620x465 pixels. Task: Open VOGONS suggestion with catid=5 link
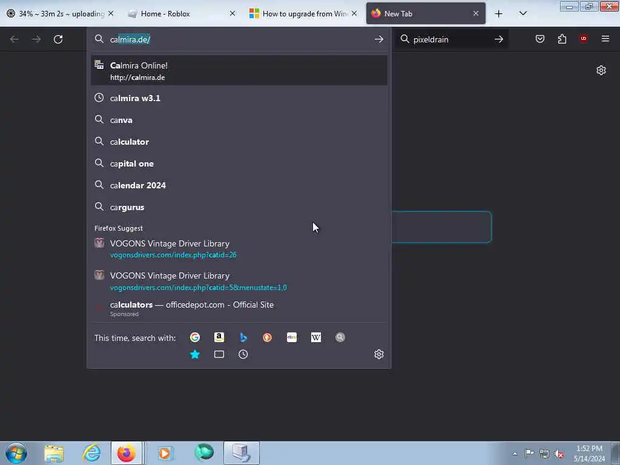point(239,281)
